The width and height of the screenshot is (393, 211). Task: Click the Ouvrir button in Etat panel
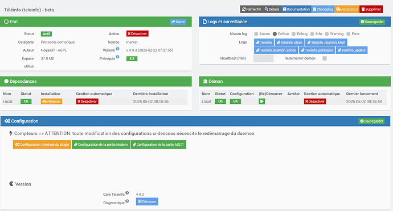[178, 22]
